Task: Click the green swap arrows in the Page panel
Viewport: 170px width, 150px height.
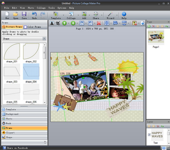Action: coord(167,26)
